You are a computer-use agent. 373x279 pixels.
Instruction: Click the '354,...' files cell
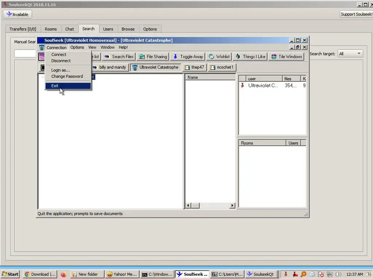291,85
